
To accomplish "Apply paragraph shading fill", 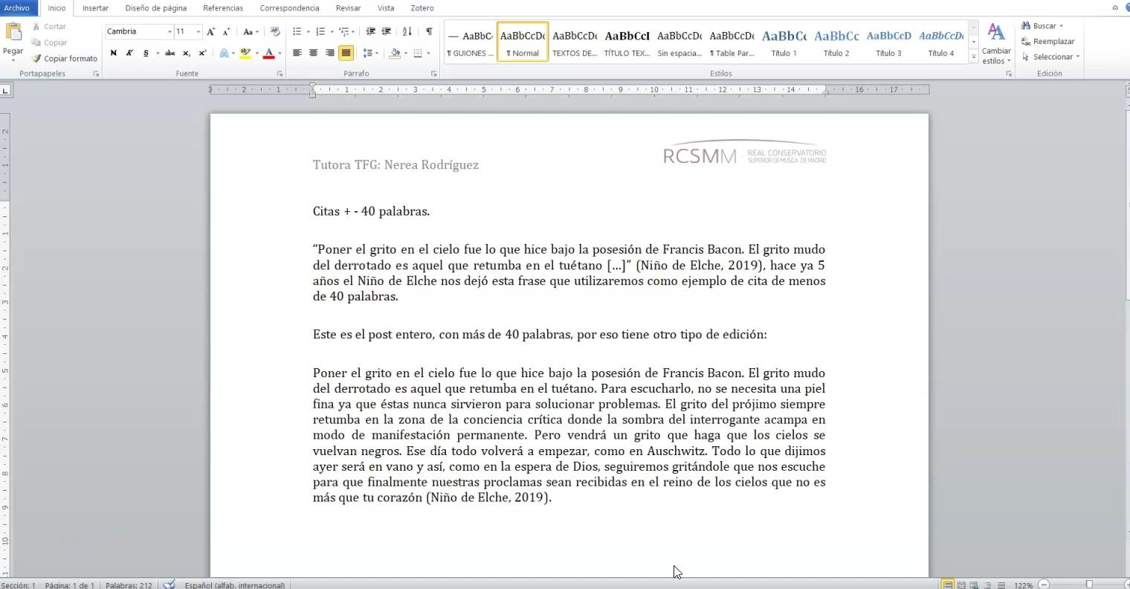I will tap(395, 54).
